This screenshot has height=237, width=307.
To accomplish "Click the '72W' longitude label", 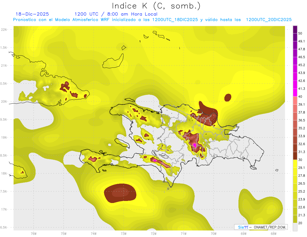I will point(153,233).
